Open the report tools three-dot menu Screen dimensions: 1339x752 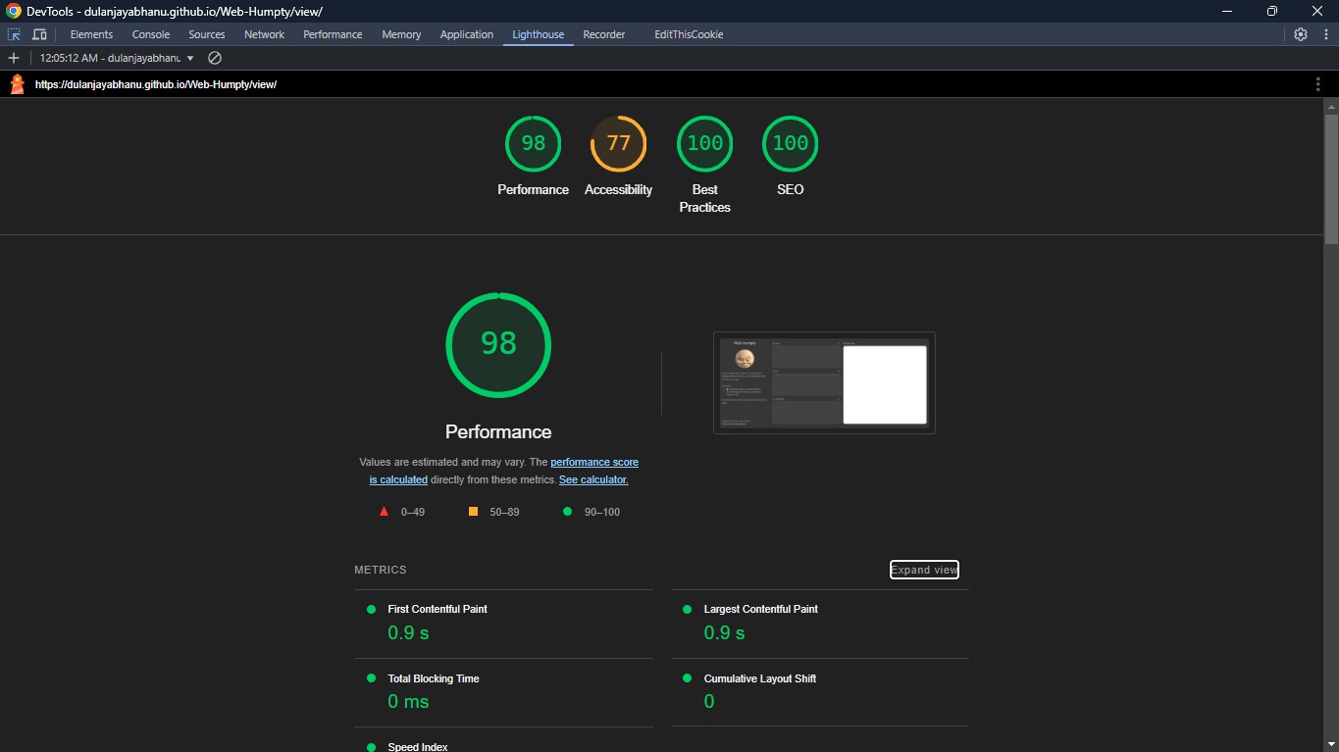[x=1317, y=84]
